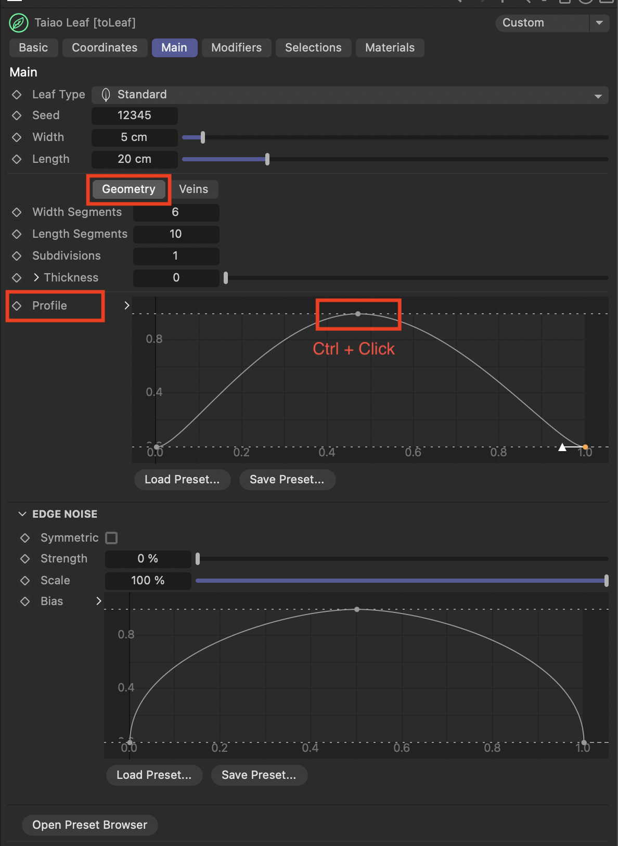Select the Bias curve start point

pos(130,742)
